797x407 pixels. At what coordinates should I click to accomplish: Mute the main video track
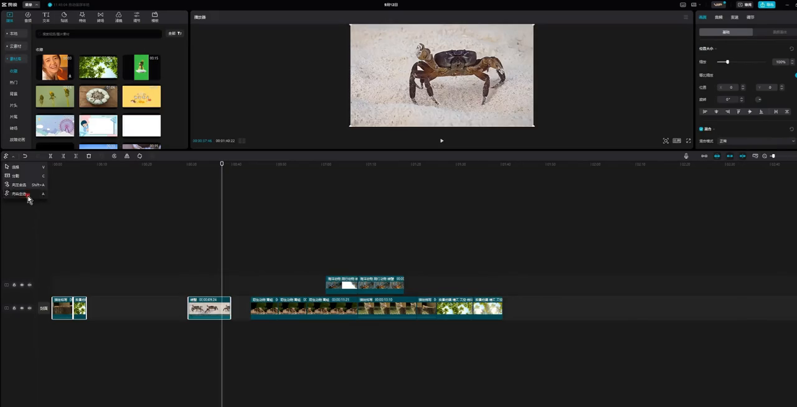click(29, 308)
